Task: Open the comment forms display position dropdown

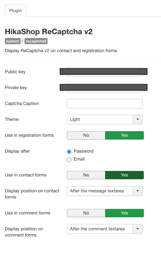Action: pyautogui.click(x=138, y=229)
